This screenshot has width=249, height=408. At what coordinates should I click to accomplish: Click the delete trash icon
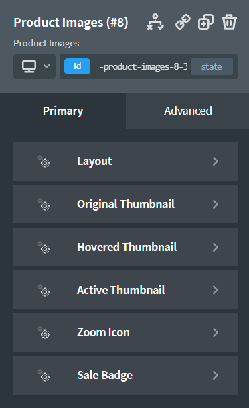coord(229,22)
